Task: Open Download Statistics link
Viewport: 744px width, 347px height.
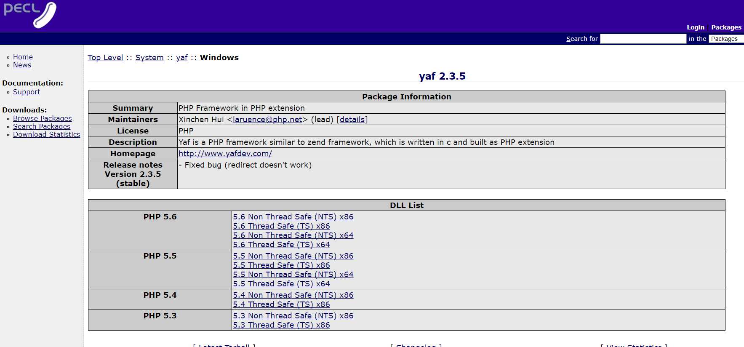Action: [x=46, y=134]
